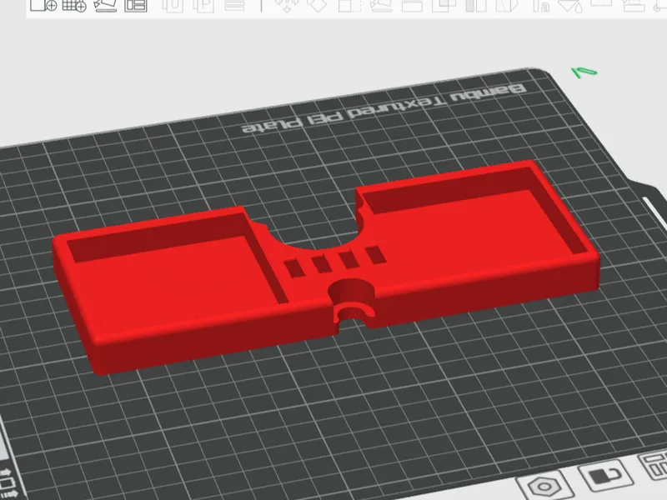Select the Rotate tool icon
The height and width of the screenshot is (500, 667).
coord(318,6)
